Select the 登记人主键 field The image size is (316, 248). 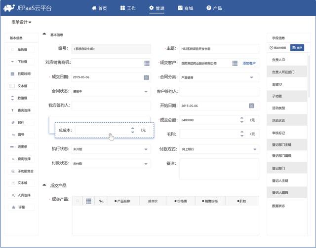coord(287,180)
